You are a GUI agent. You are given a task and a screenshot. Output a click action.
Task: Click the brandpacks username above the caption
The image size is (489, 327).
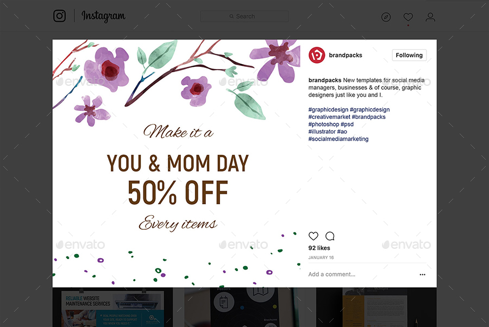click(x=324, y=80)
